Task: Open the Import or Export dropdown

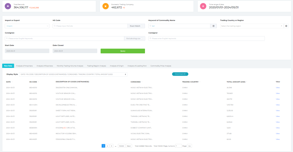Action: [27, 26]
